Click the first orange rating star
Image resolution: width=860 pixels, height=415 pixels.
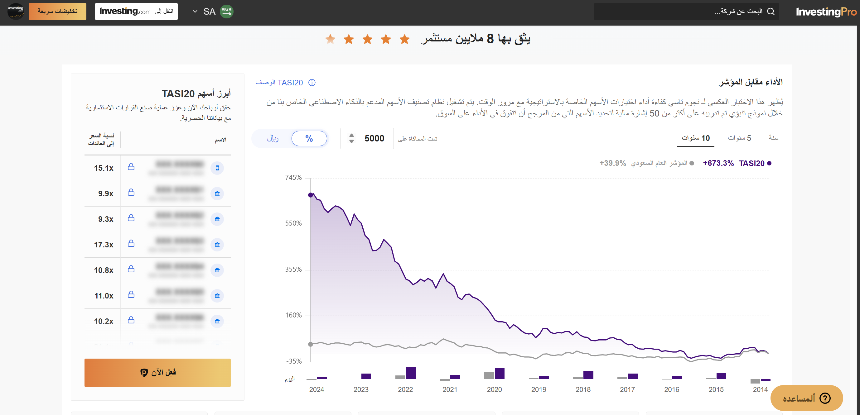pos(405,39)
